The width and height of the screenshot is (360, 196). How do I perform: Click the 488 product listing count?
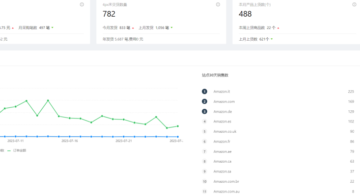point(245,14)
